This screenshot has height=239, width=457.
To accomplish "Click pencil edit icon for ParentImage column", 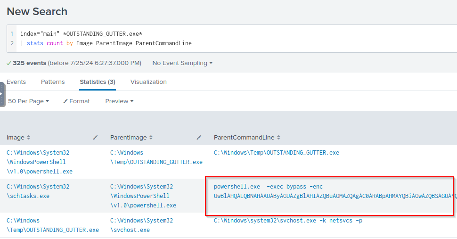I will pos(199,138).
